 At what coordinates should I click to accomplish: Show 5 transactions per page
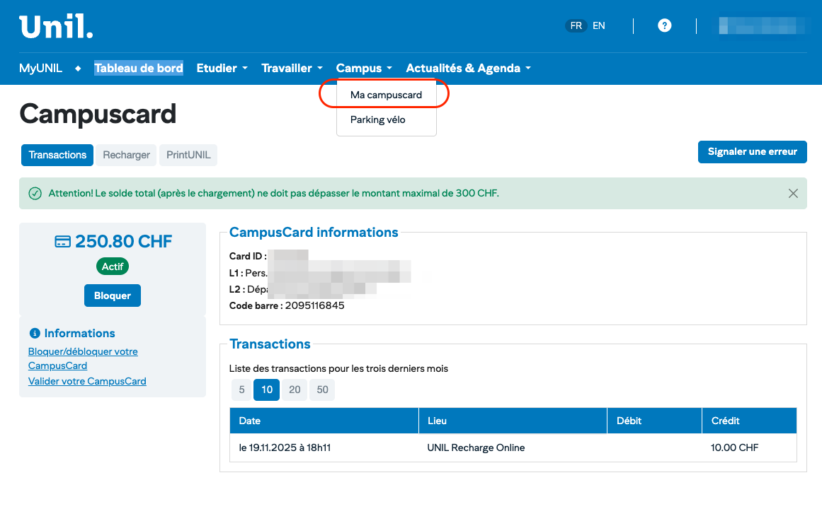coord(241,390)
